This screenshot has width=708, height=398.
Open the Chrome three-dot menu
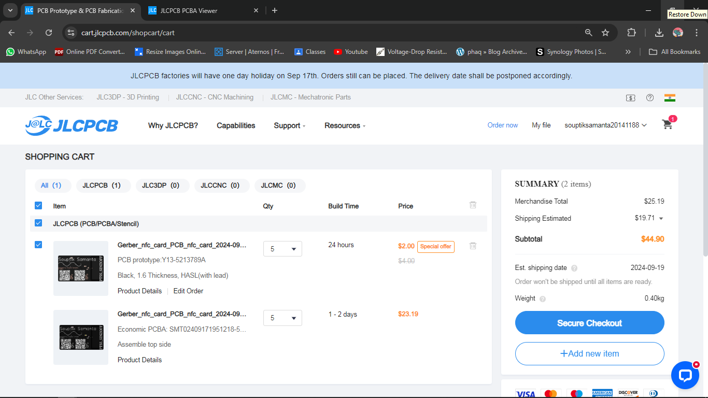tap(696, 33)
